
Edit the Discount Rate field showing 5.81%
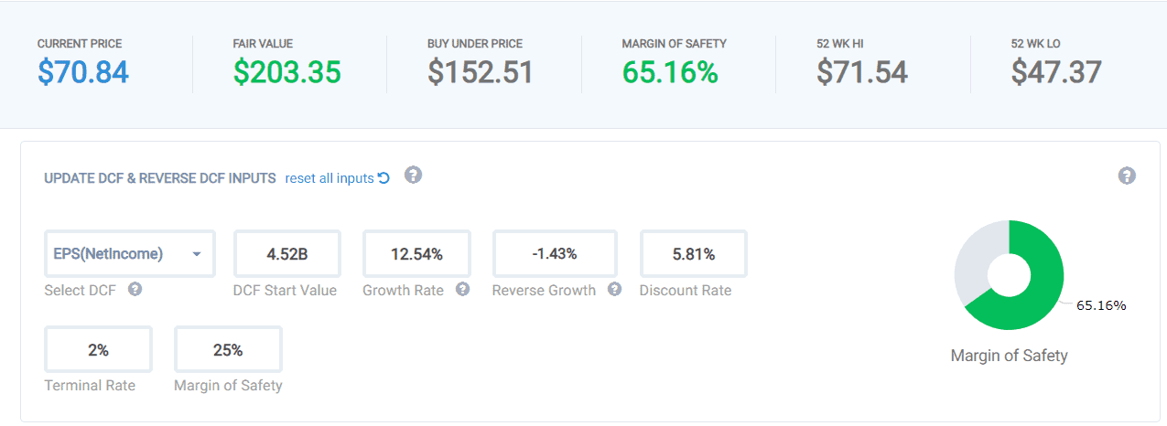coord(693,254)
